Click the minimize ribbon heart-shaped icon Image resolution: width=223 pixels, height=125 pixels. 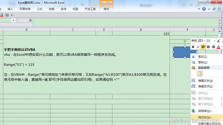[199, 9]
